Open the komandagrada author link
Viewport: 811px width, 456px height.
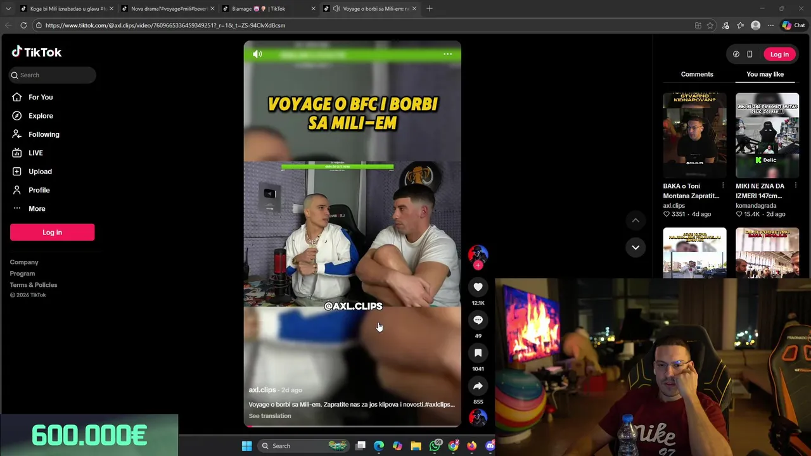[x=756, y=205]
